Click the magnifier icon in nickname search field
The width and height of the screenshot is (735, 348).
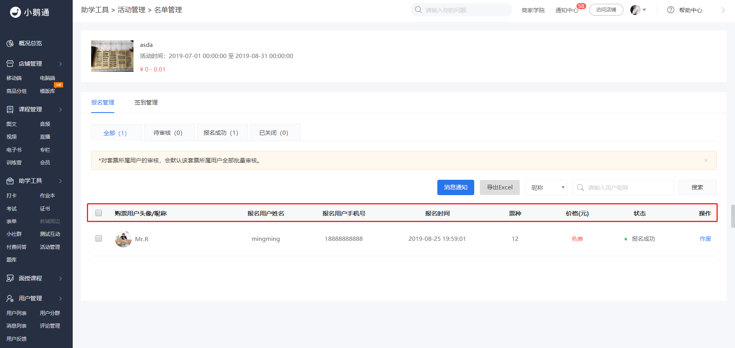point(580,187)
